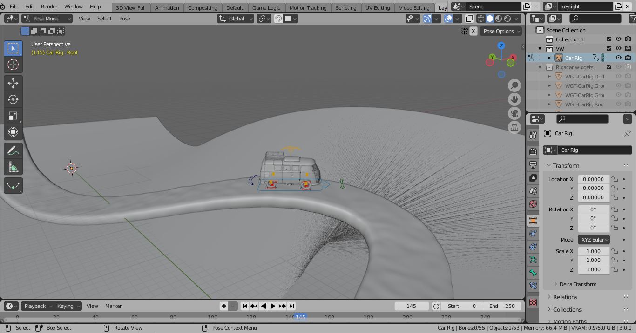This screenshot has width=636, height=333.
Task: Toggle camera view icon
Action: 514,113
